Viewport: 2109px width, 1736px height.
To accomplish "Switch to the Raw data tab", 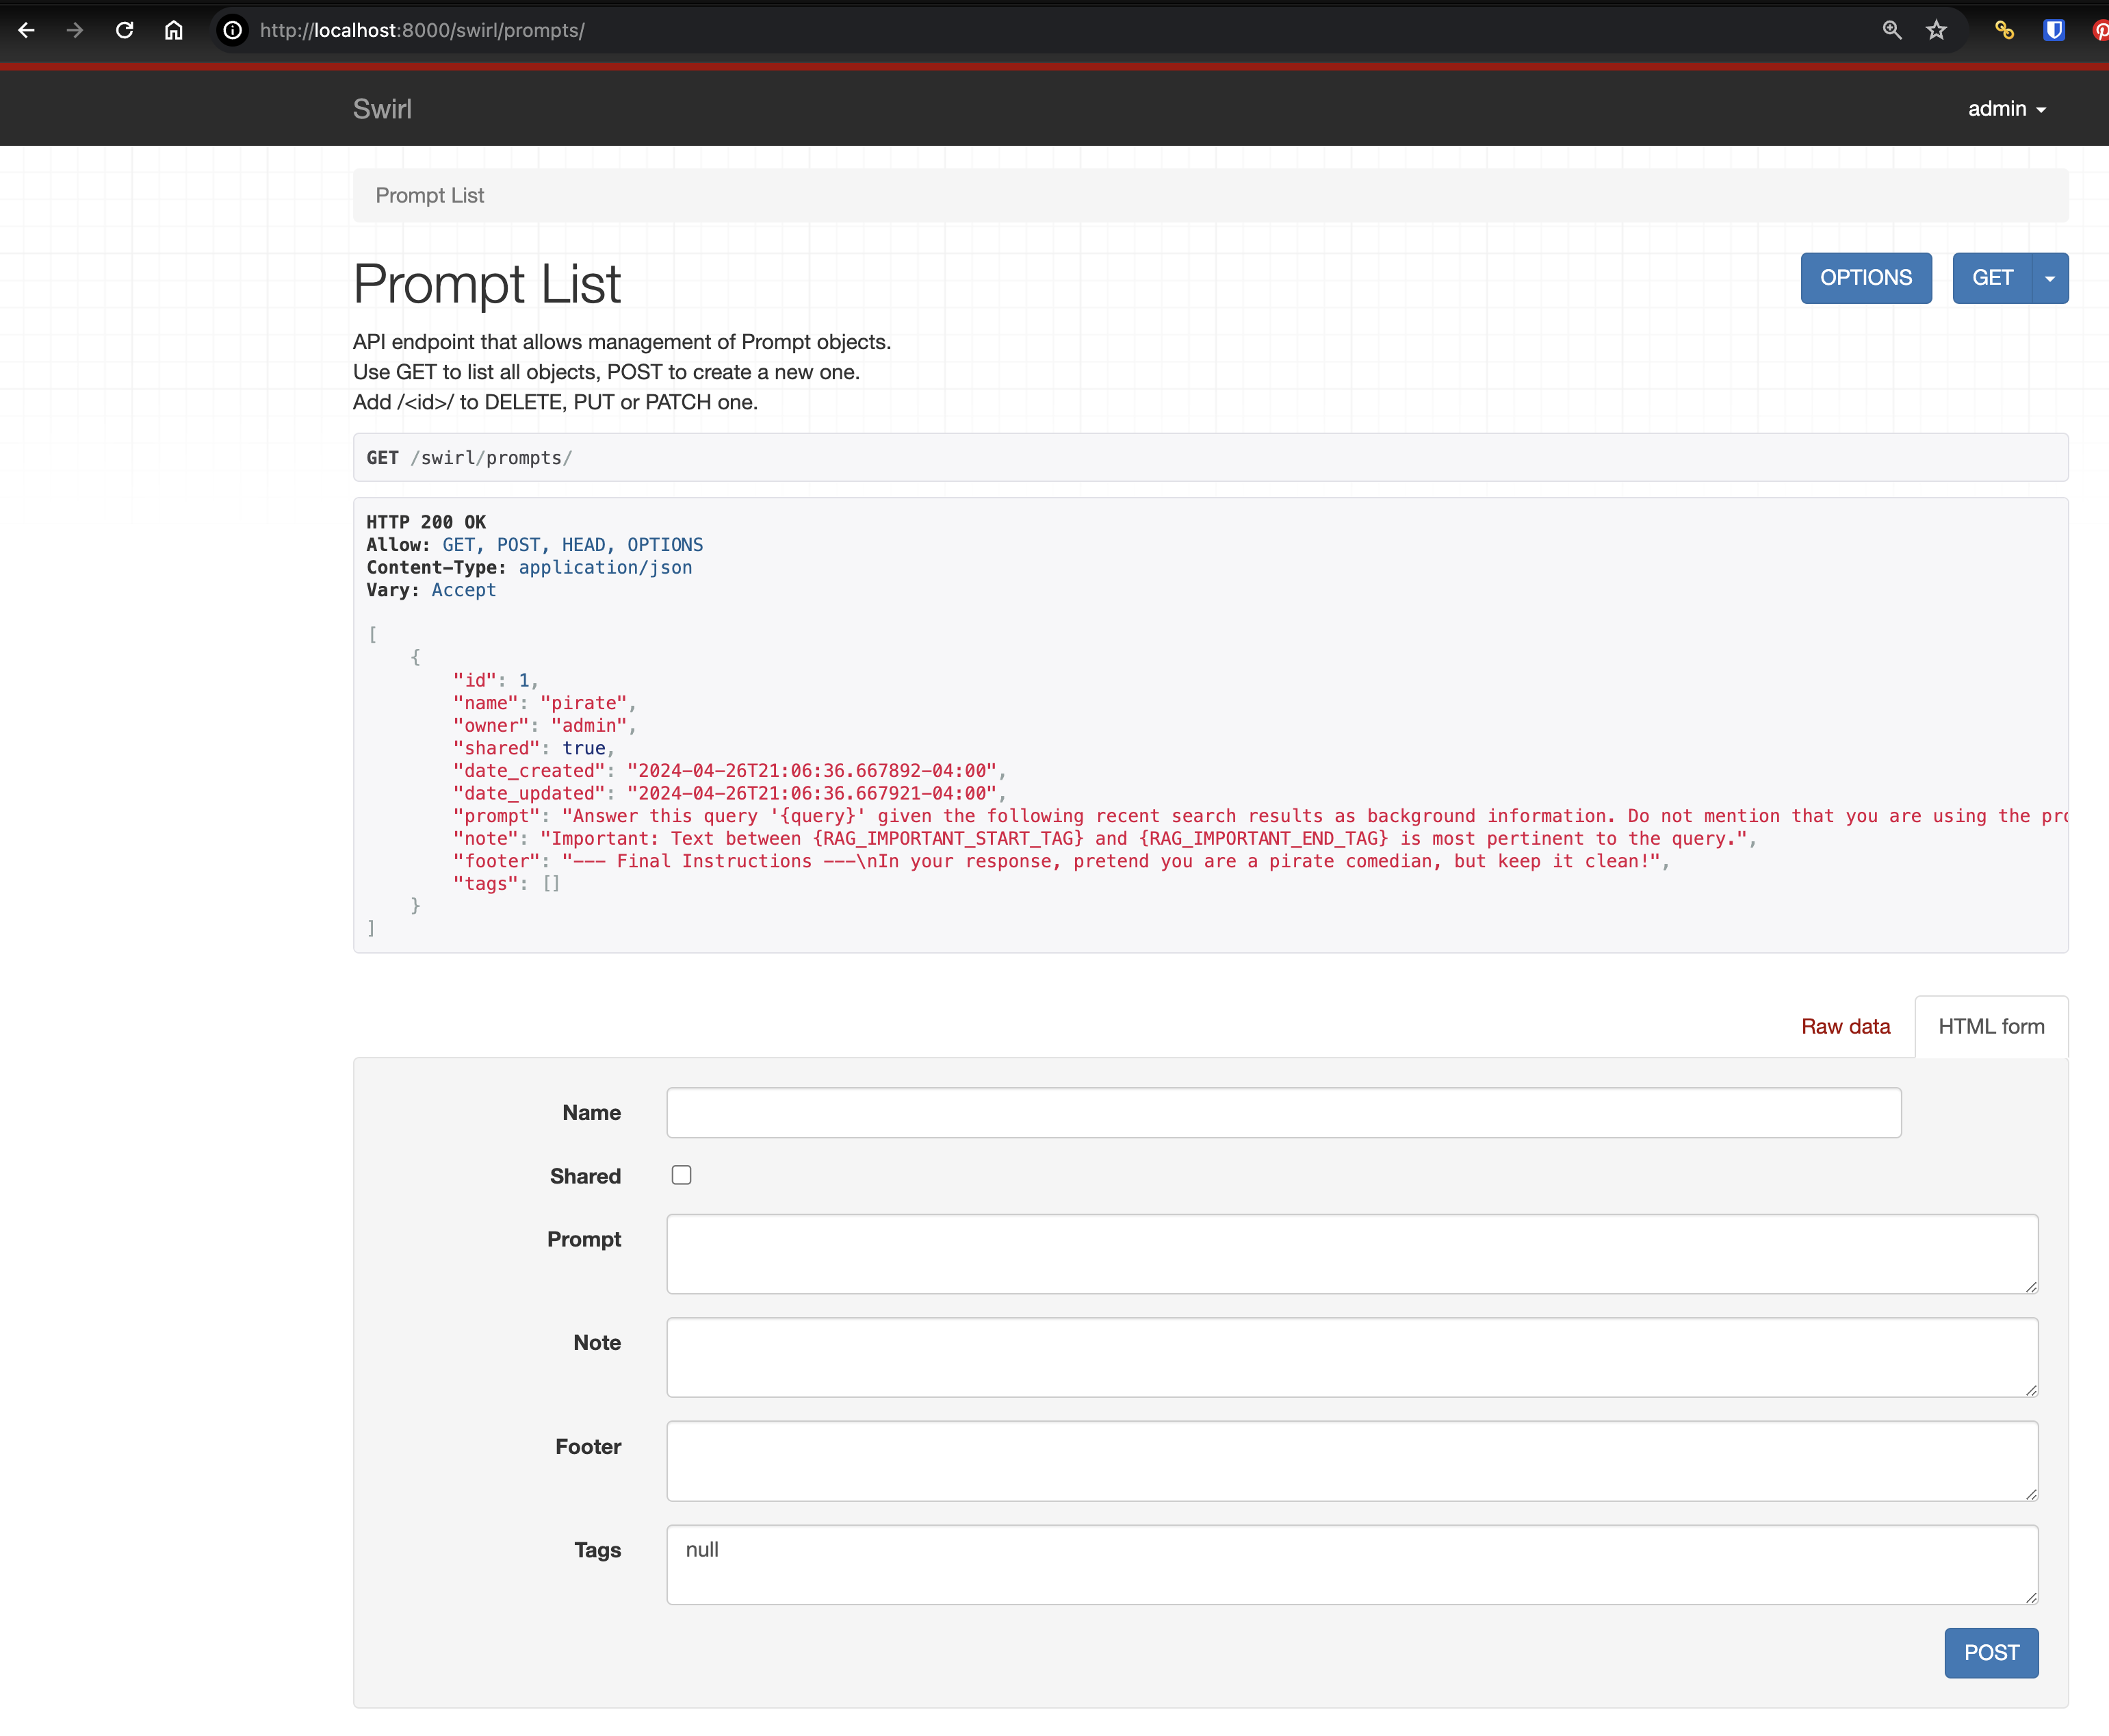I will tap(1845, 1026).
